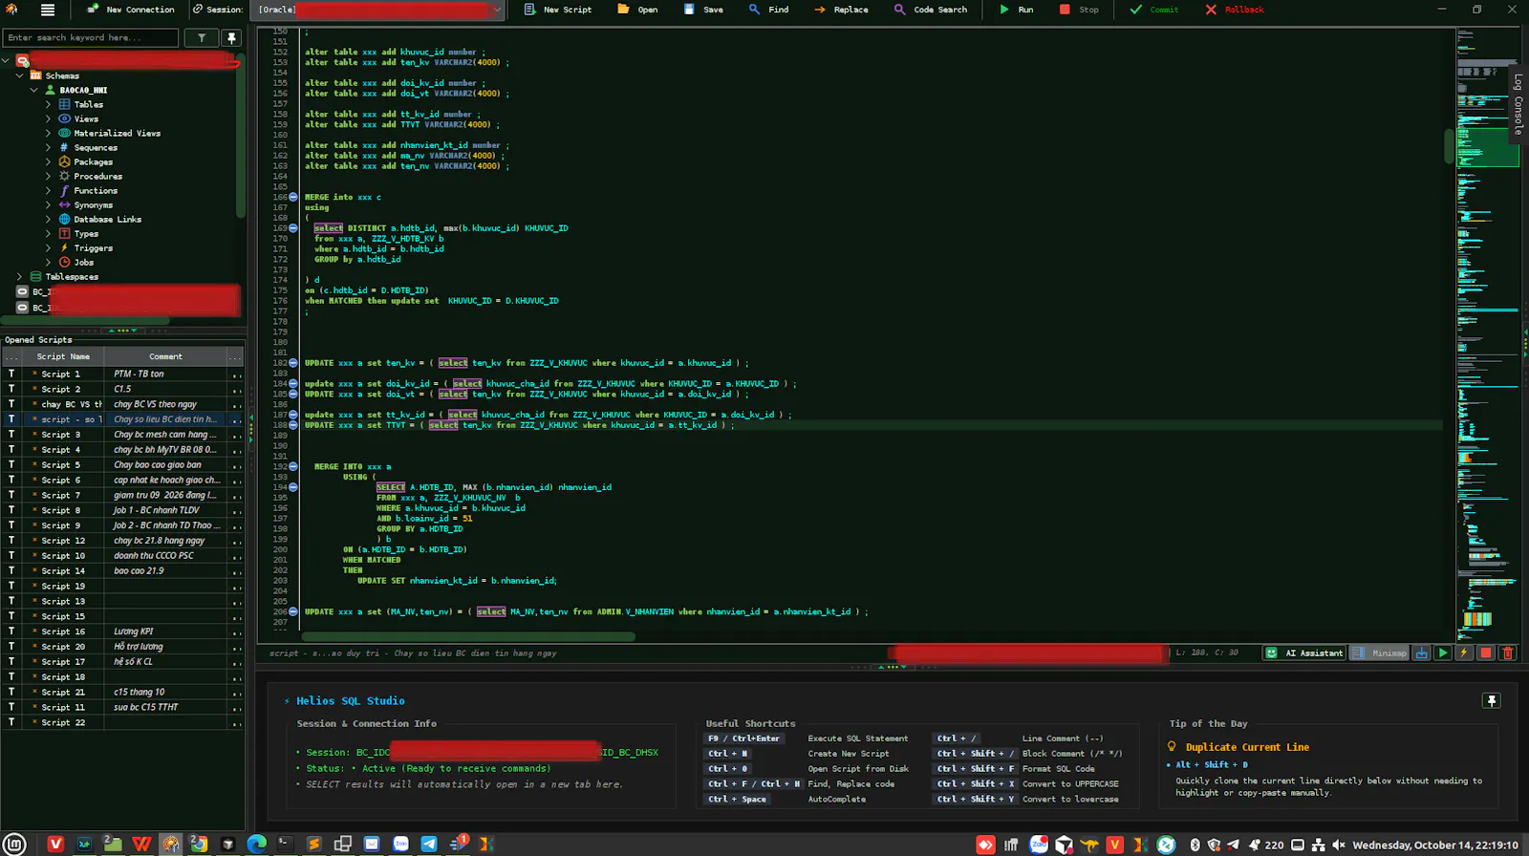Select Triggers in object tree
The image size is (1529, 856).
click(x=93, y=247)
